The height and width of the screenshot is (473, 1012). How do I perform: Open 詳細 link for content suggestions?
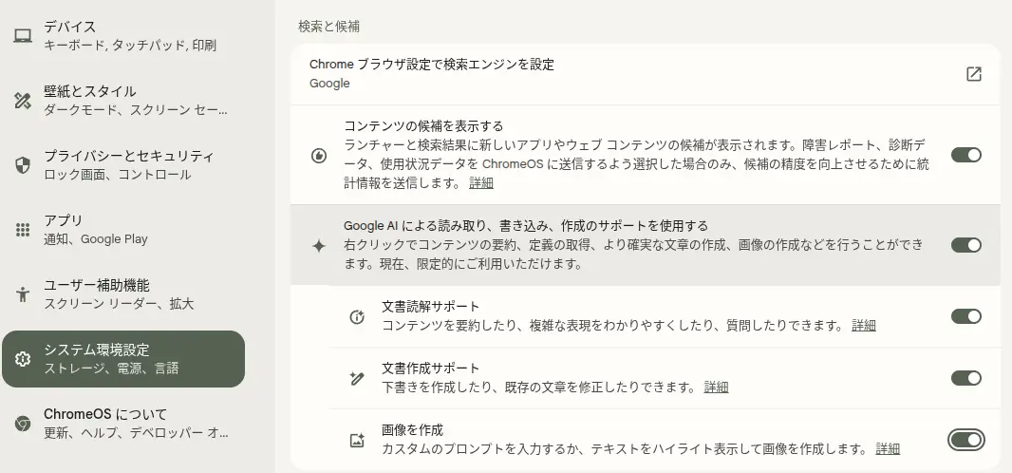[x=481, y=183]
